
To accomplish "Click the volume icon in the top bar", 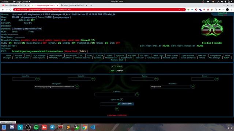I will pyautogui.click(x=222, y=1).
